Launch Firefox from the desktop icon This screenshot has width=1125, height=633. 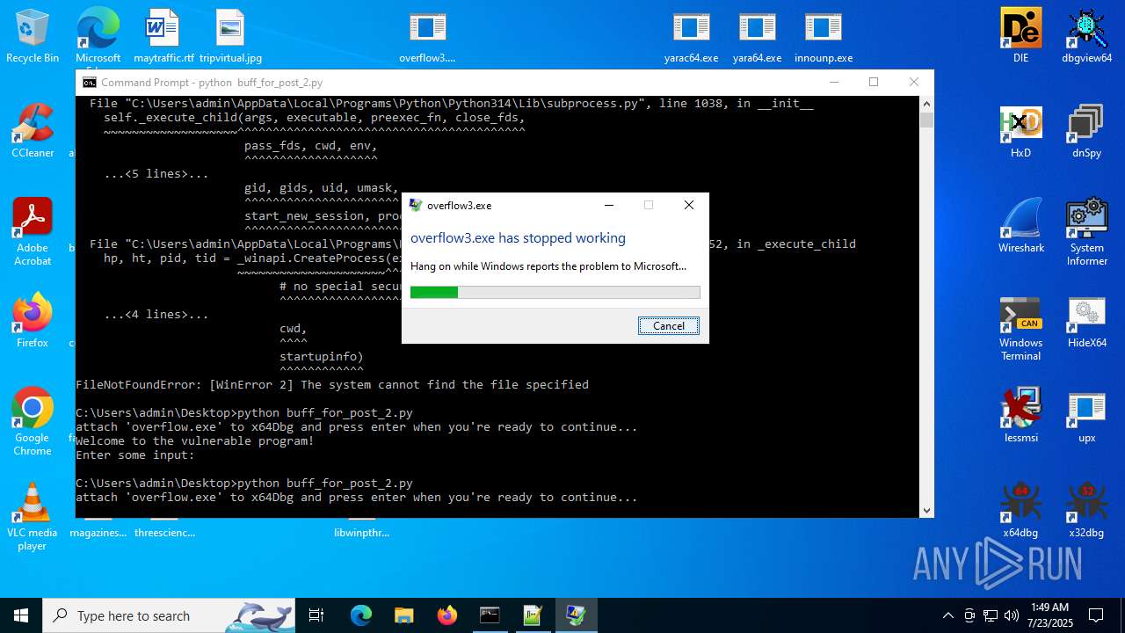[x=33, y=321]
